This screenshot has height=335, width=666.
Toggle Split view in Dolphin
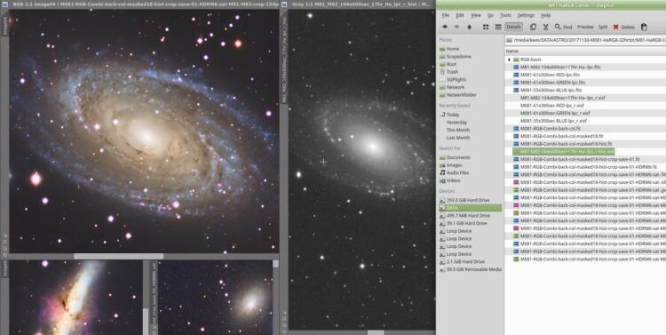(x=603, y=27)
